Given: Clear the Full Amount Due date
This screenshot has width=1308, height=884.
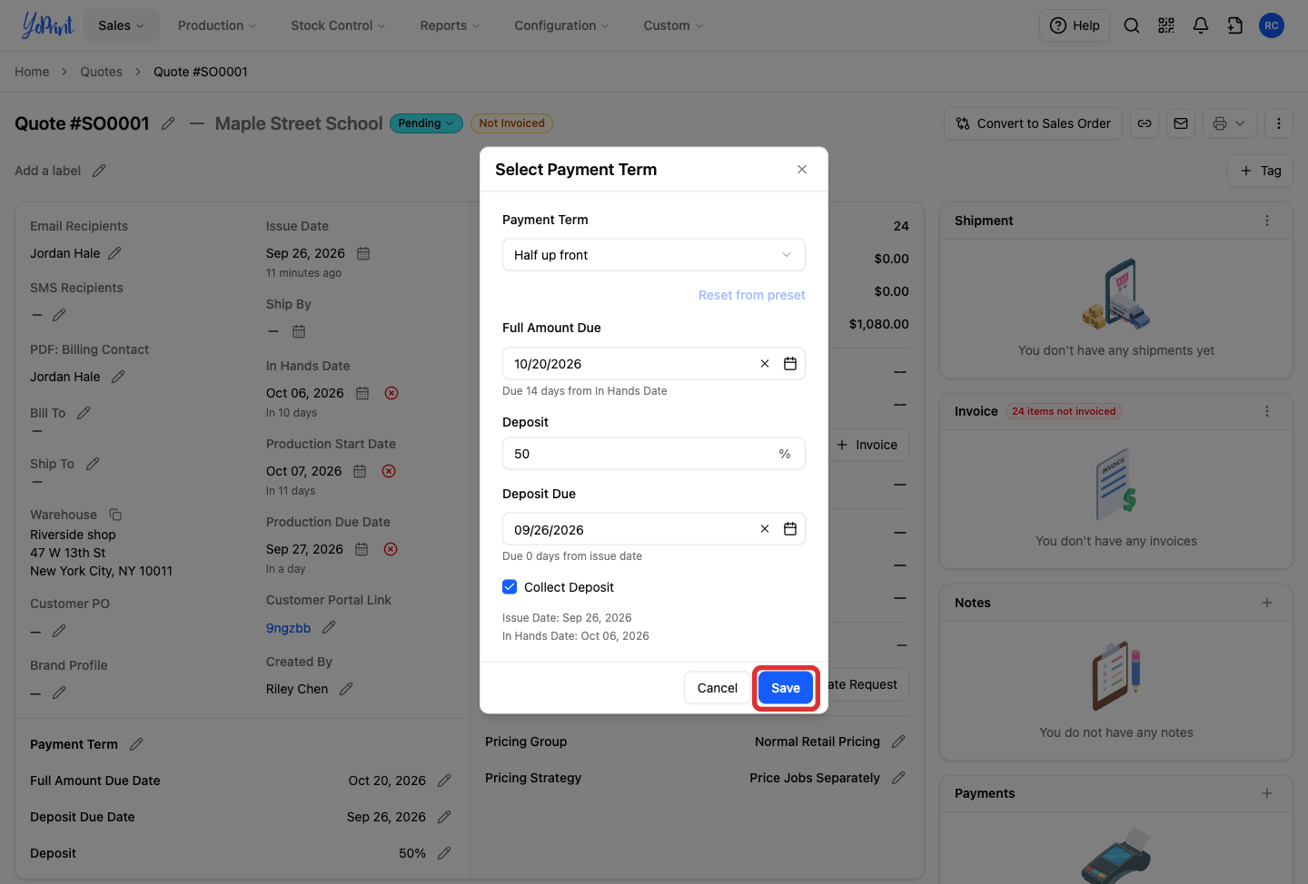Looking at the screenshot, I should (x=765, y=364).
